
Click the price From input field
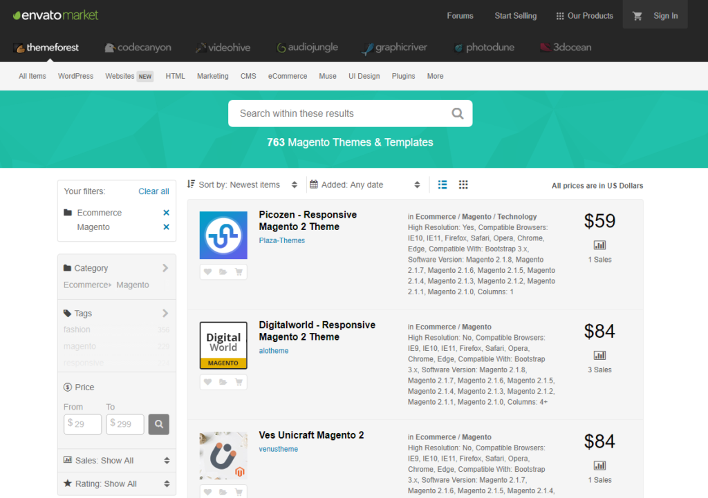83,424
